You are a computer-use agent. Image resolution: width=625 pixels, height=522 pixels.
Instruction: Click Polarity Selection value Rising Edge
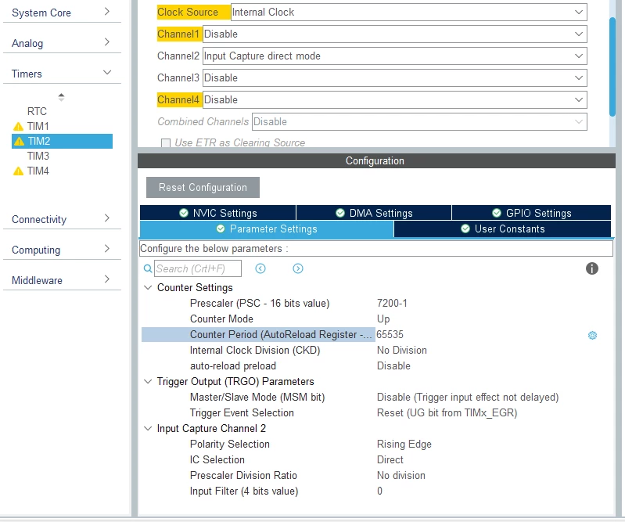(x=404, y=445)
